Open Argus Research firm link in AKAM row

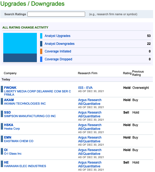coord(90,102)
